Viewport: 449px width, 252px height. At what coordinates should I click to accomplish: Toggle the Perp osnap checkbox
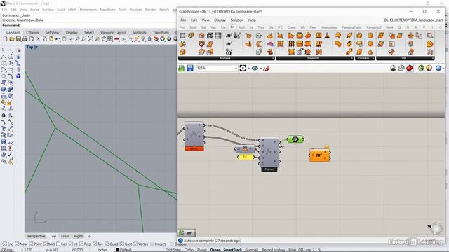click(81, 244)
